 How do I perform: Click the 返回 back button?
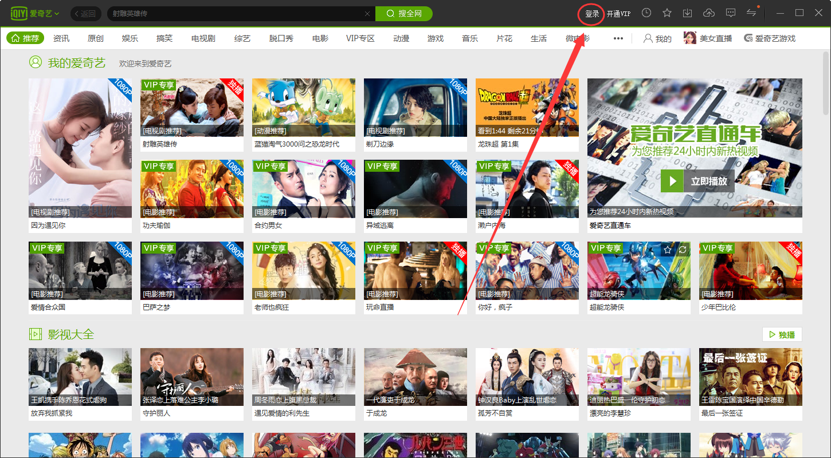tap(86, 14)
